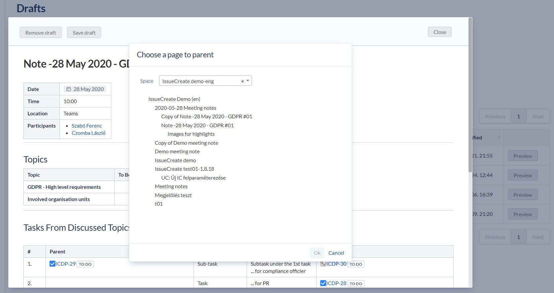Screen dimensions: 554x293
Task: Click Previous in the lower pagination
Action: [495, 237]
